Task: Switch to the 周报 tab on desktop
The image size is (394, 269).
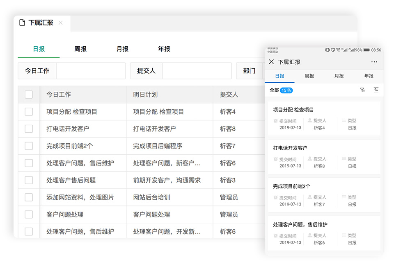Action: tap(80, 49)
